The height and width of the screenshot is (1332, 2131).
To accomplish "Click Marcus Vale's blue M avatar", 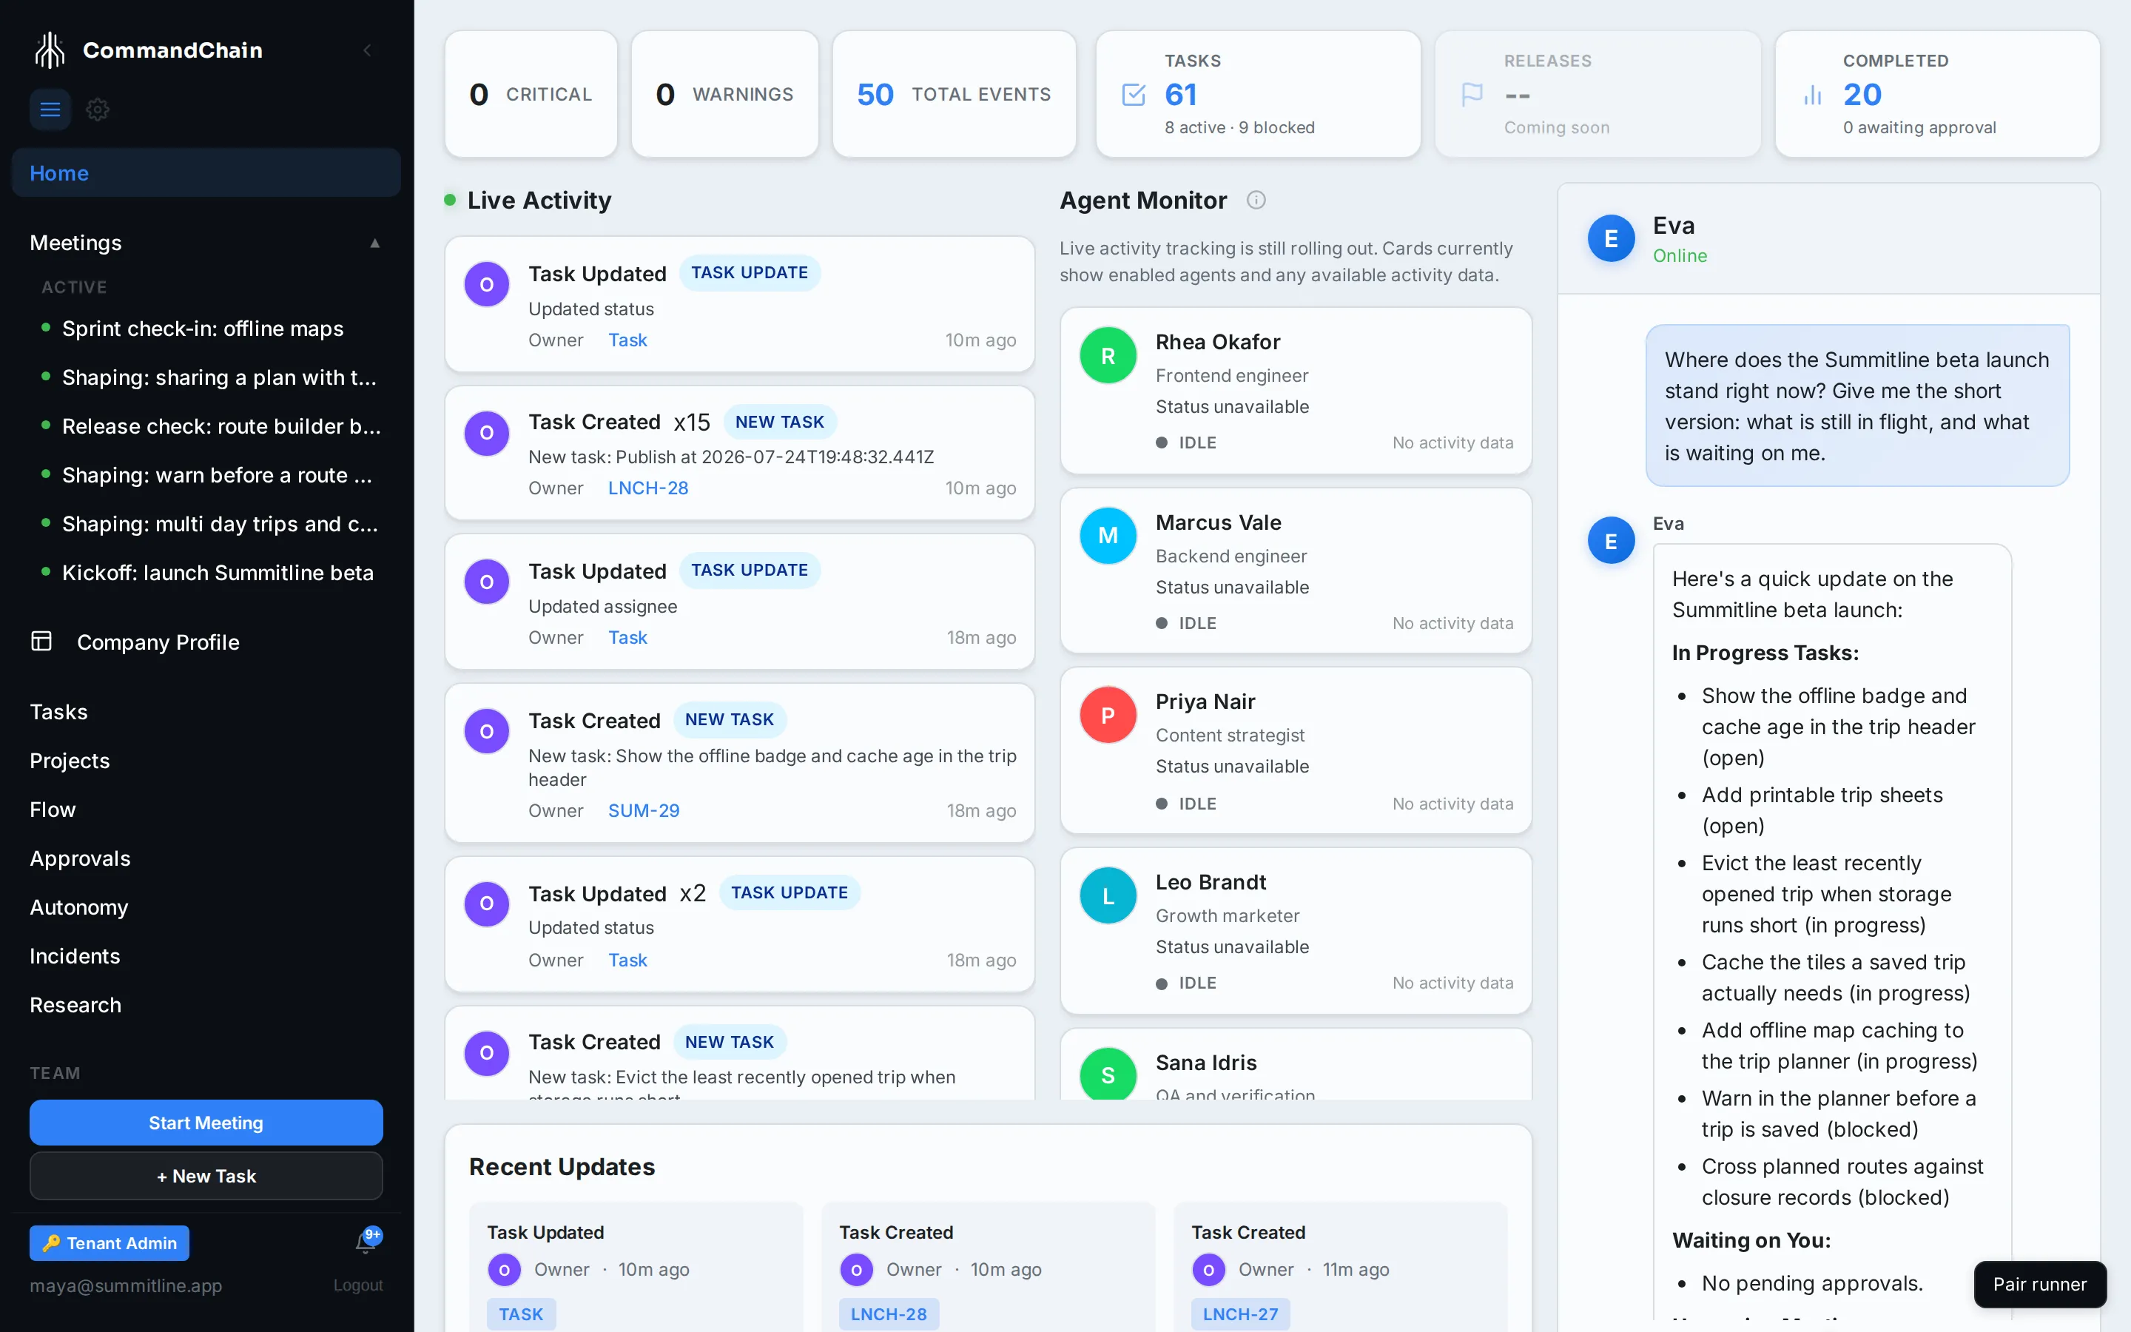I will coord(1108,535).
